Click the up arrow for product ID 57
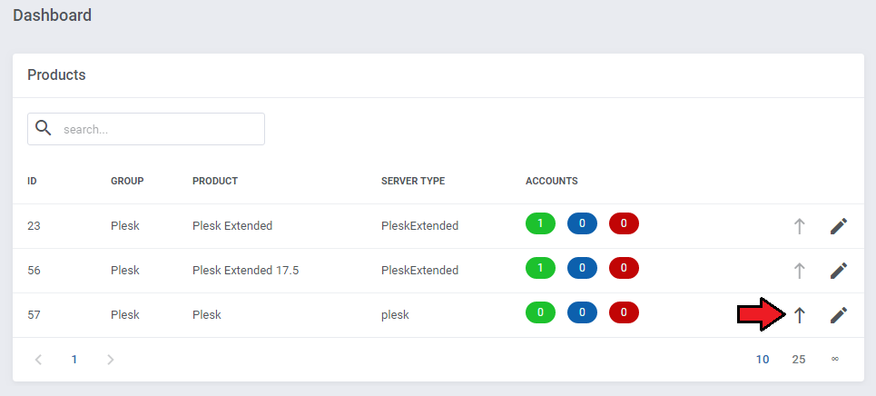Viewport: 876px width, 396px height. pos(800,315)
